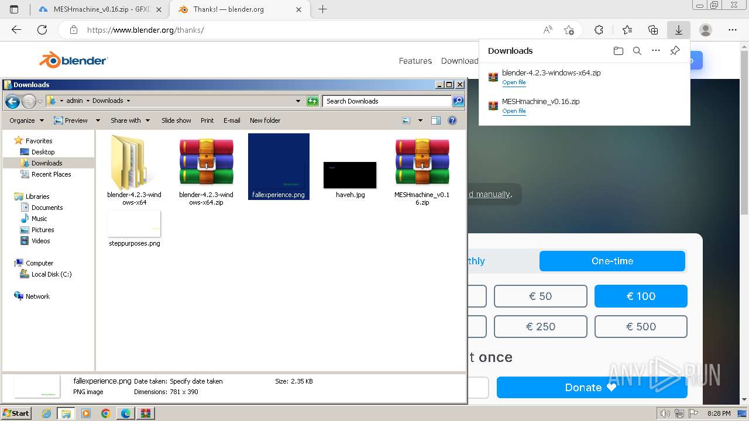Click E-mail in Explorer toolbar
This screenshot has width=749, height=421.
point(232,120)
